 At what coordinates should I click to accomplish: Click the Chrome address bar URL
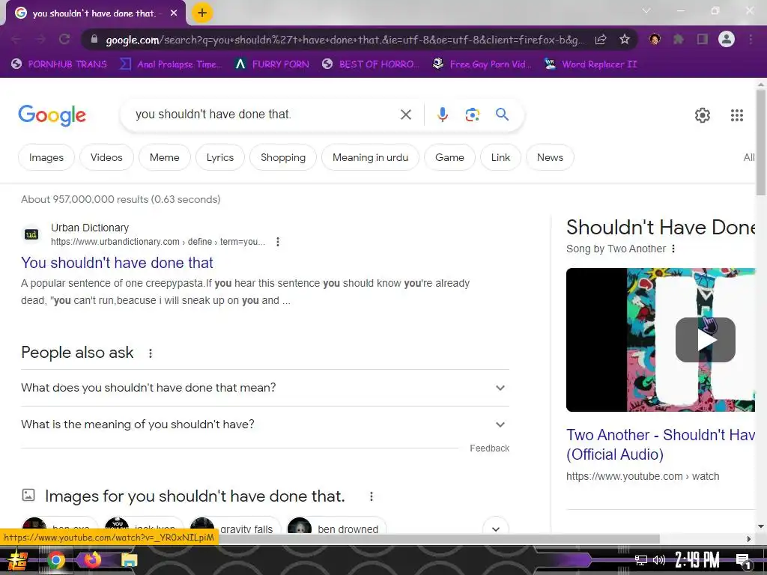[x=345, y=40]
